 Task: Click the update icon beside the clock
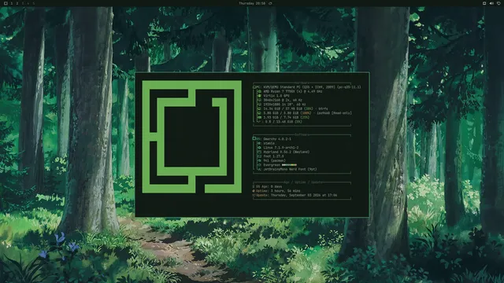click(x=270, y=3)
